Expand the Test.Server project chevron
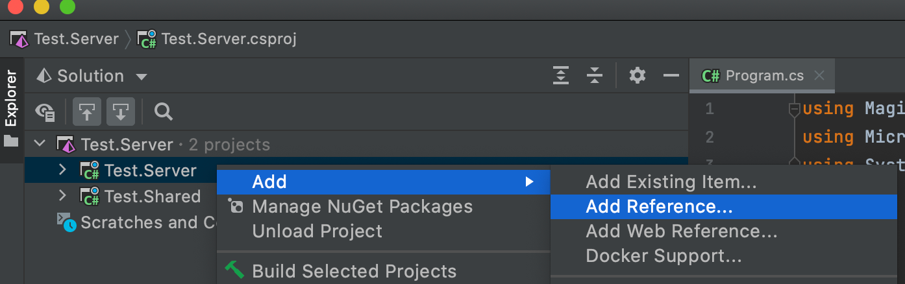Viewport: 905px width, 284px height. pos(63,170)
